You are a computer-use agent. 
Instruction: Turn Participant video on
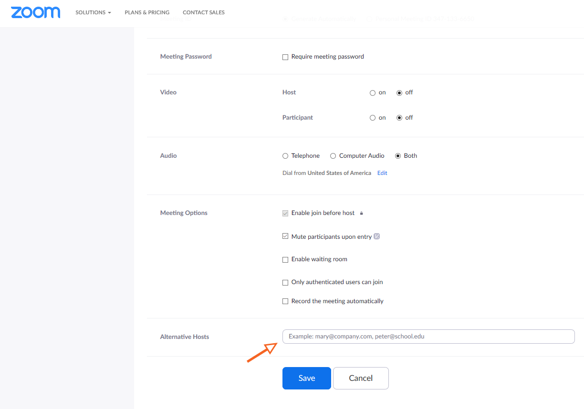[372, 117]
